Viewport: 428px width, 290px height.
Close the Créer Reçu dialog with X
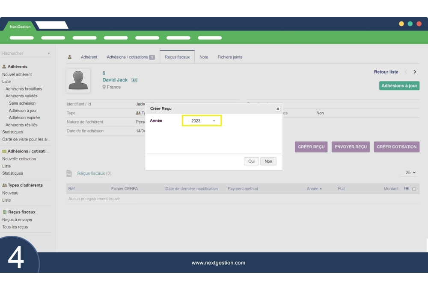point(277,109)
